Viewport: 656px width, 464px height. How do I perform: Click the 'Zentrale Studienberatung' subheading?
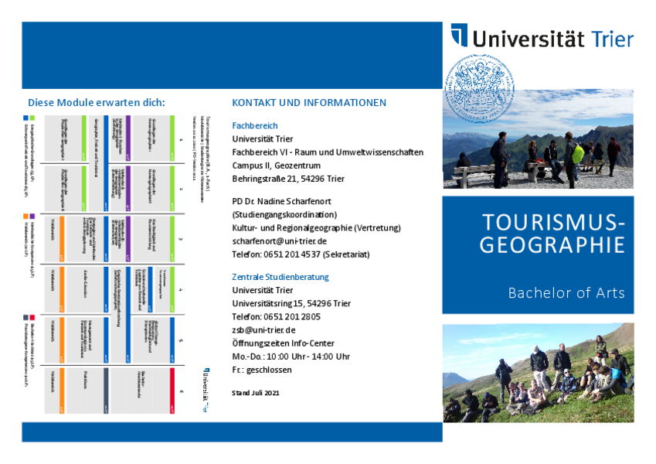pyautogui.click(x=280, y=277)
